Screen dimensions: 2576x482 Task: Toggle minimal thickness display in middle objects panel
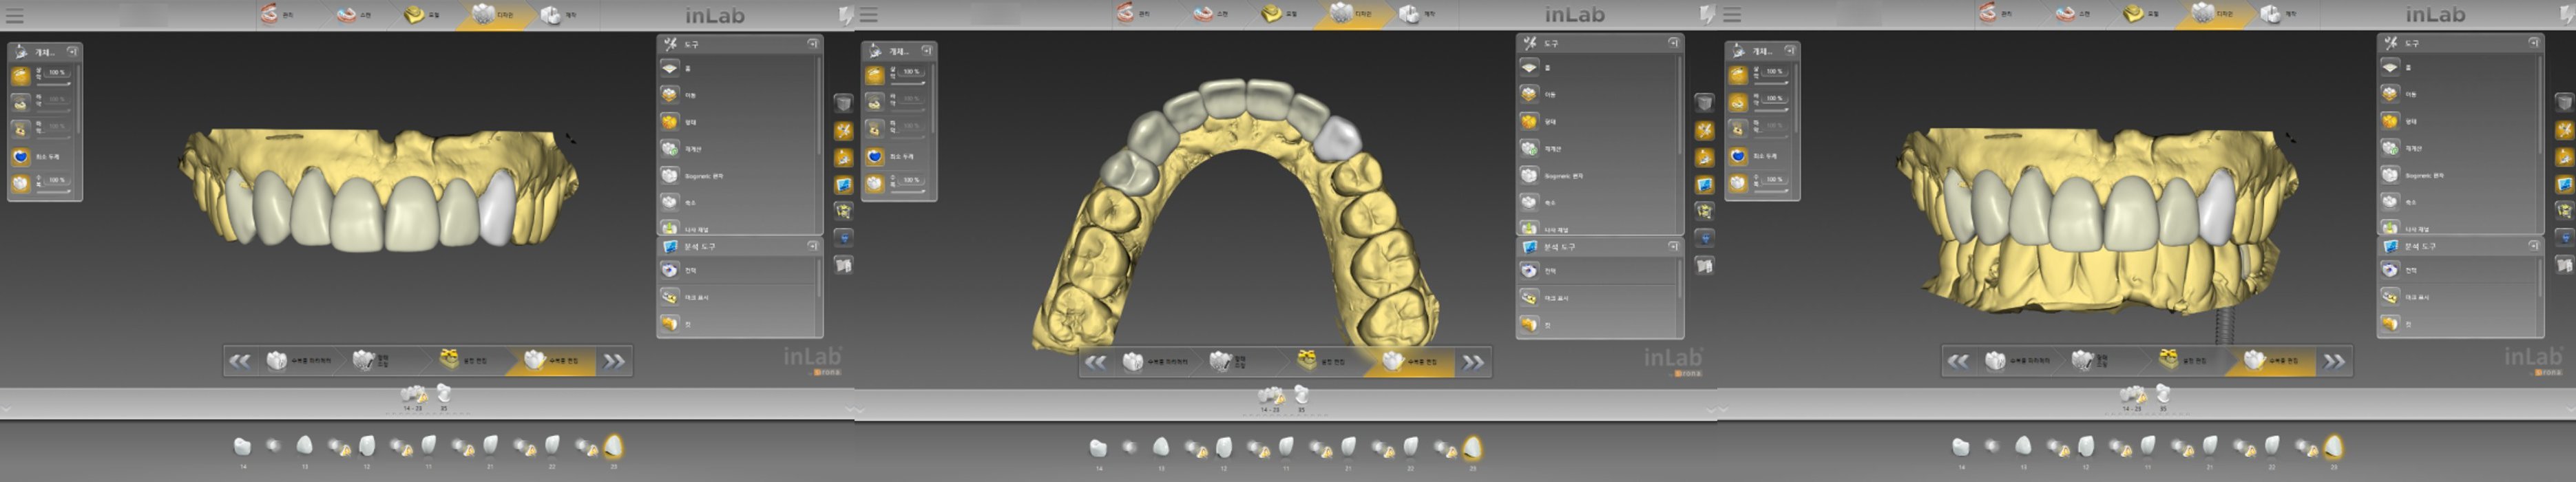tap(875, 157)
